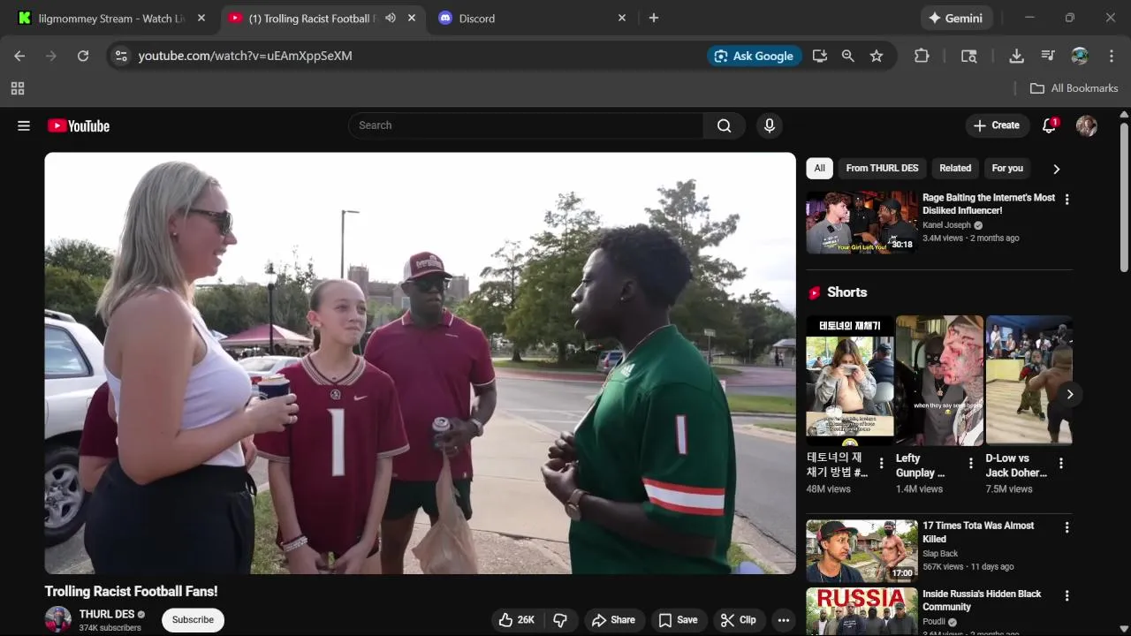The height and width of the screenshot is (636, 1131).
Task: Open Rage Baiting Disliked Influencer thumbnail
Action: [x=862, y=222]
